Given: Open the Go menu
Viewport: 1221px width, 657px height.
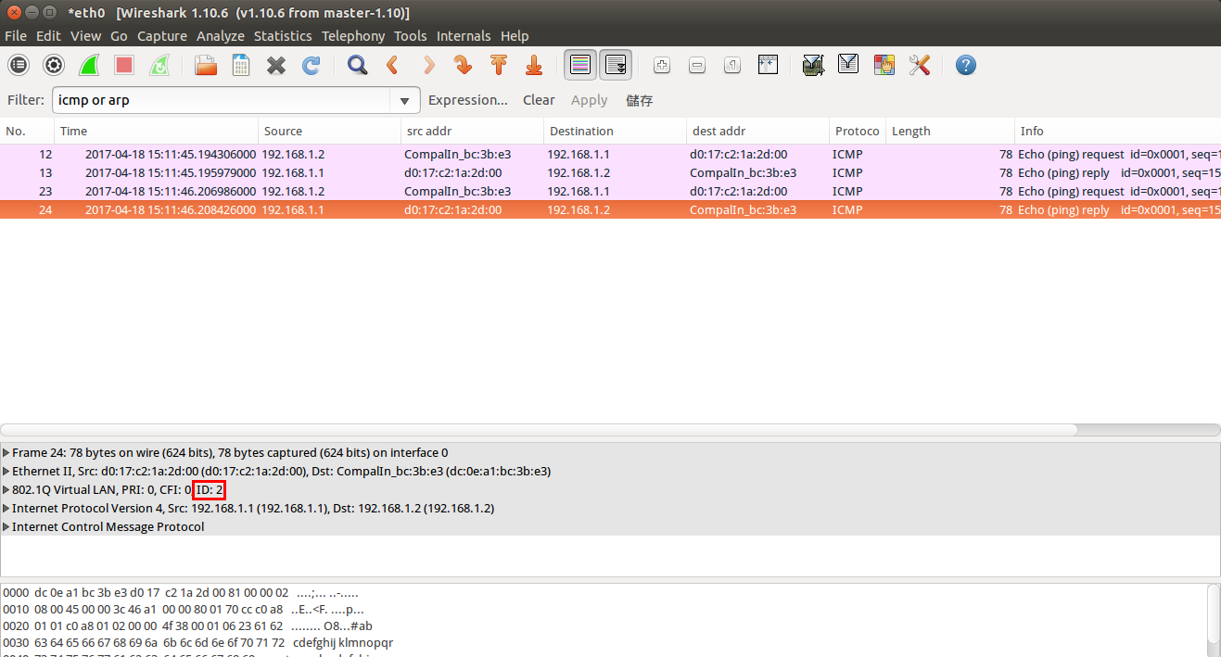Looking at the screenshot, I should click(x=119, y=36).
